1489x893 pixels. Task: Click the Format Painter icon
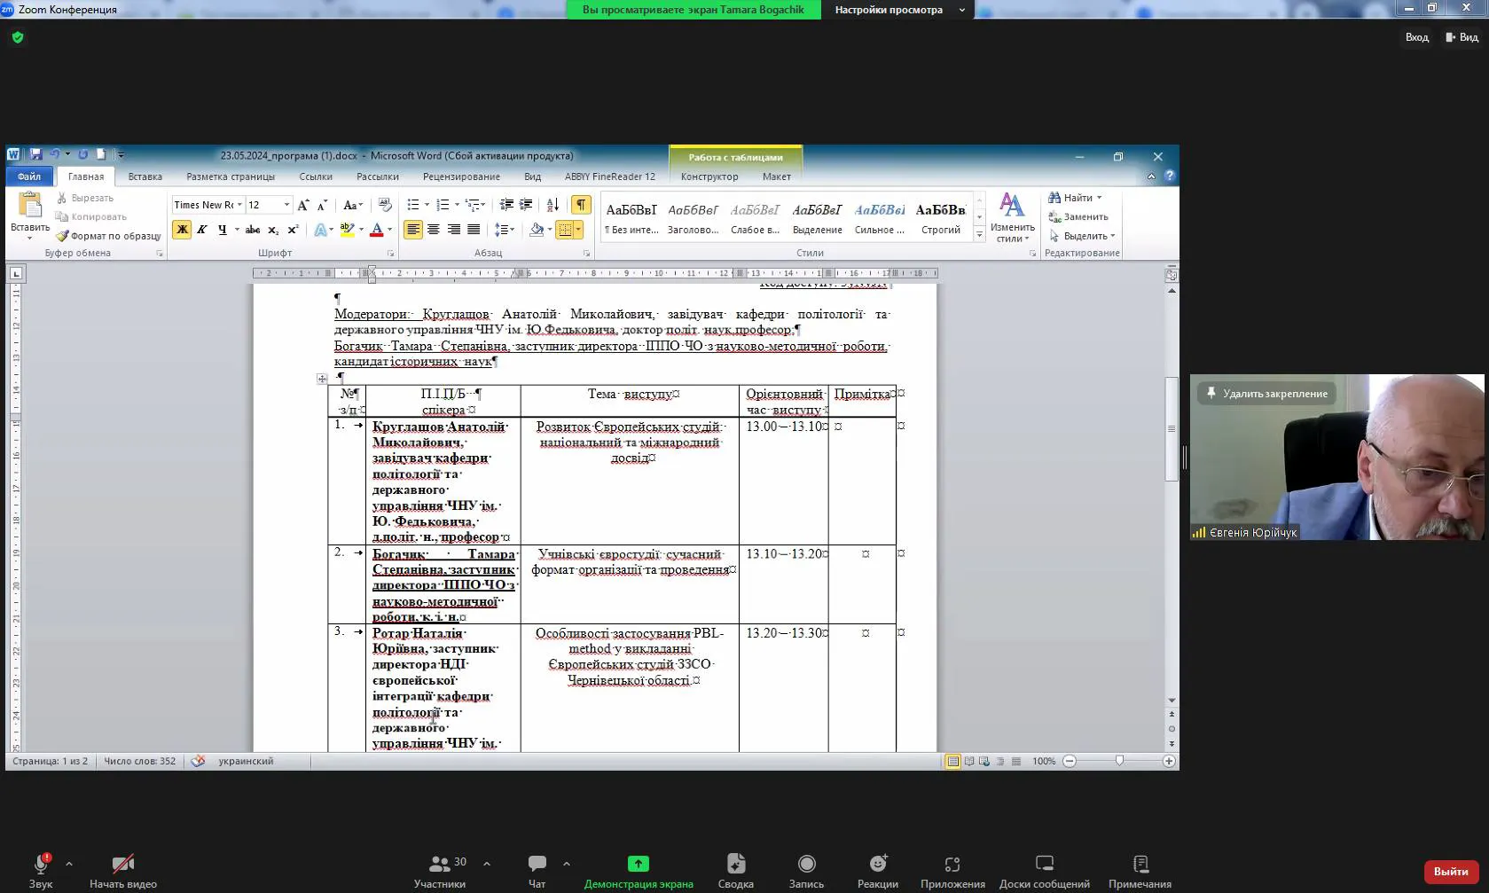coord(62,236)
